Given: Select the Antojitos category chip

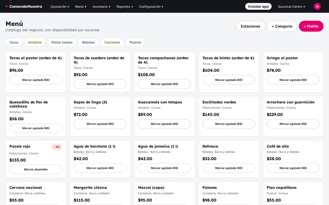Looking at the screenshot, I should click(x=35, y=42).
